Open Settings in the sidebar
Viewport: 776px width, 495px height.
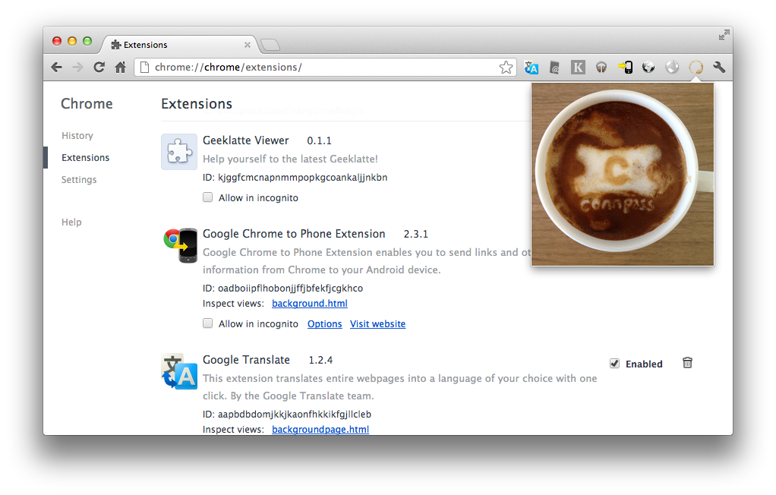79,180
